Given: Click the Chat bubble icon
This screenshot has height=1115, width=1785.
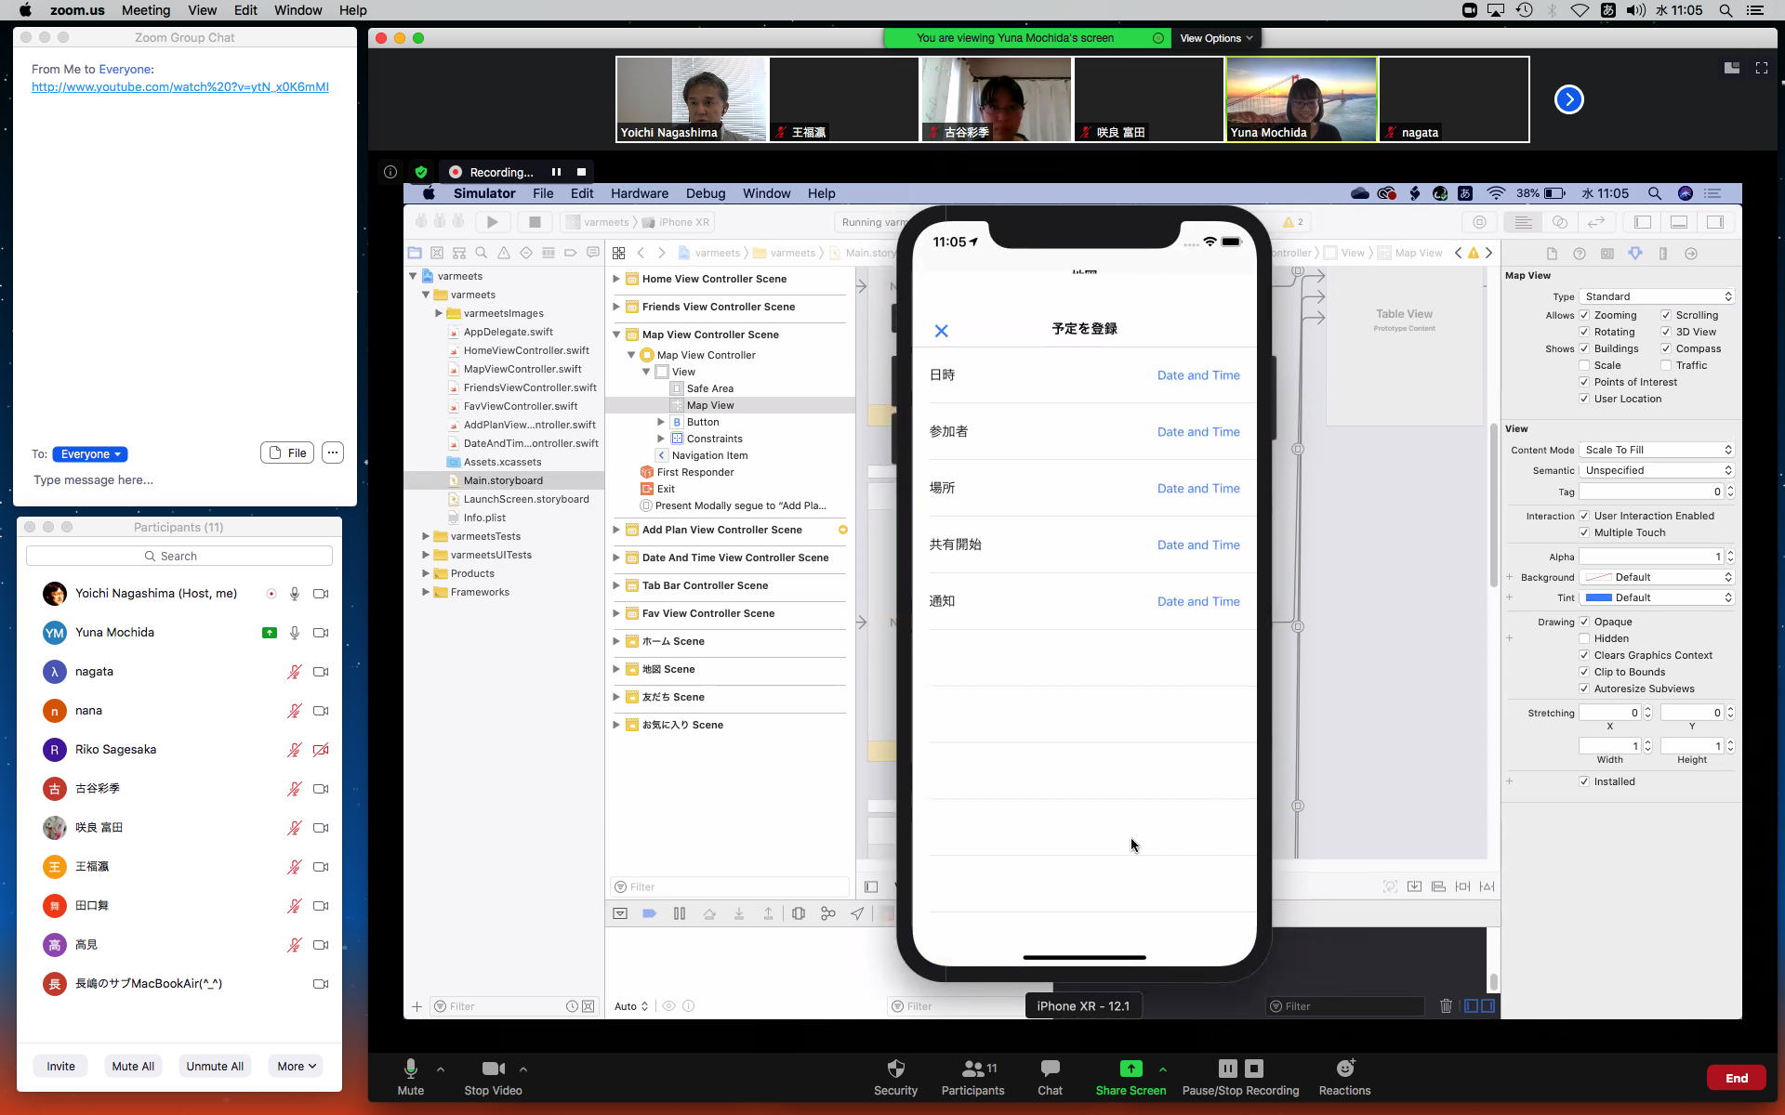Looking at the screenshot, I should tap(1050, 1069).
